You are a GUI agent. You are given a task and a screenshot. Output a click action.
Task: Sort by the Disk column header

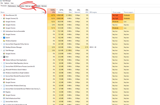(68, 11)
